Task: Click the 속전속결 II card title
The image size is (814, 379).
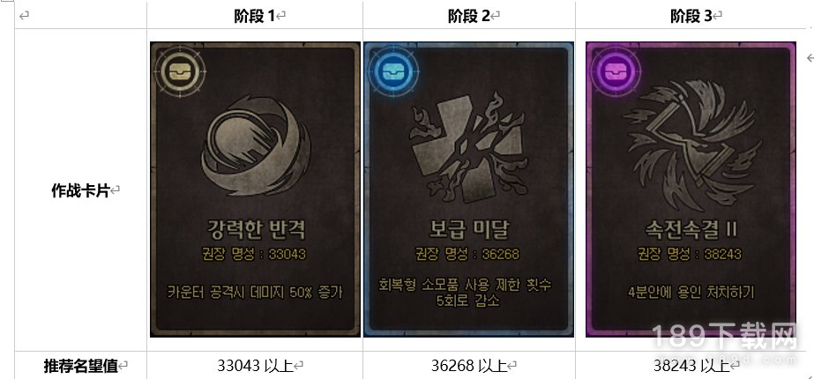Action: click(691, 229)
